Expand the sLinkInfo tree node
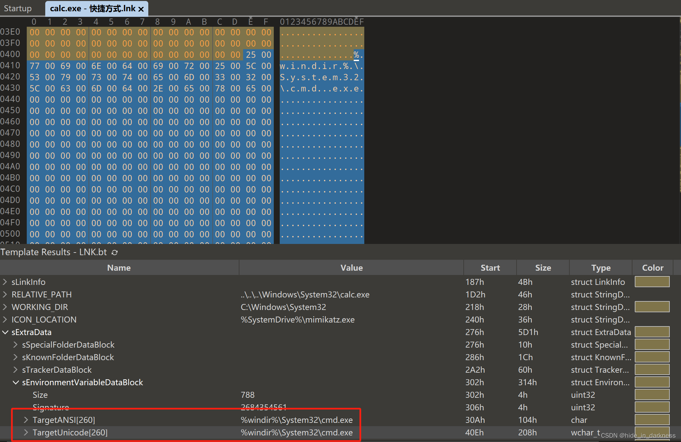 5,282
